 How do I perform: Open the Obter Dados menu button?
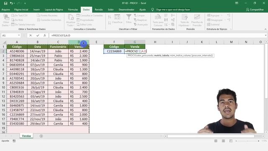coord(6,21)
